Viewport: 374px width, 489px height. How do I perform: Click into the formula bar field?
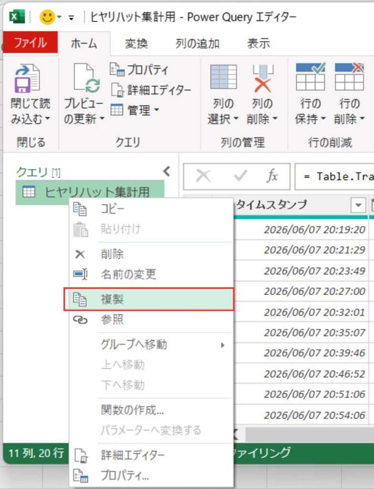click(x=334, y=177)
